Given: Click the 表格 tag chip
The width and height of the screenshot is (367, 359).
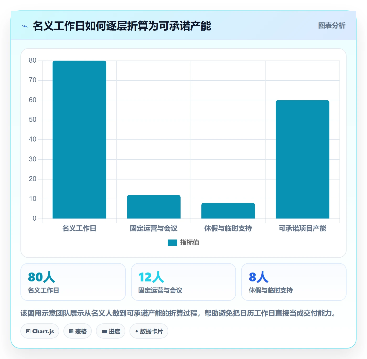Looking at the screenshot, I should click(x=78, y=331).
